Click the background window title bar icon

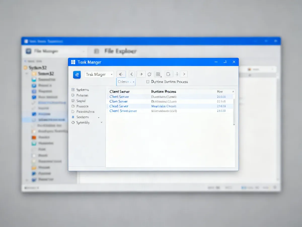(x=26, y=41)
